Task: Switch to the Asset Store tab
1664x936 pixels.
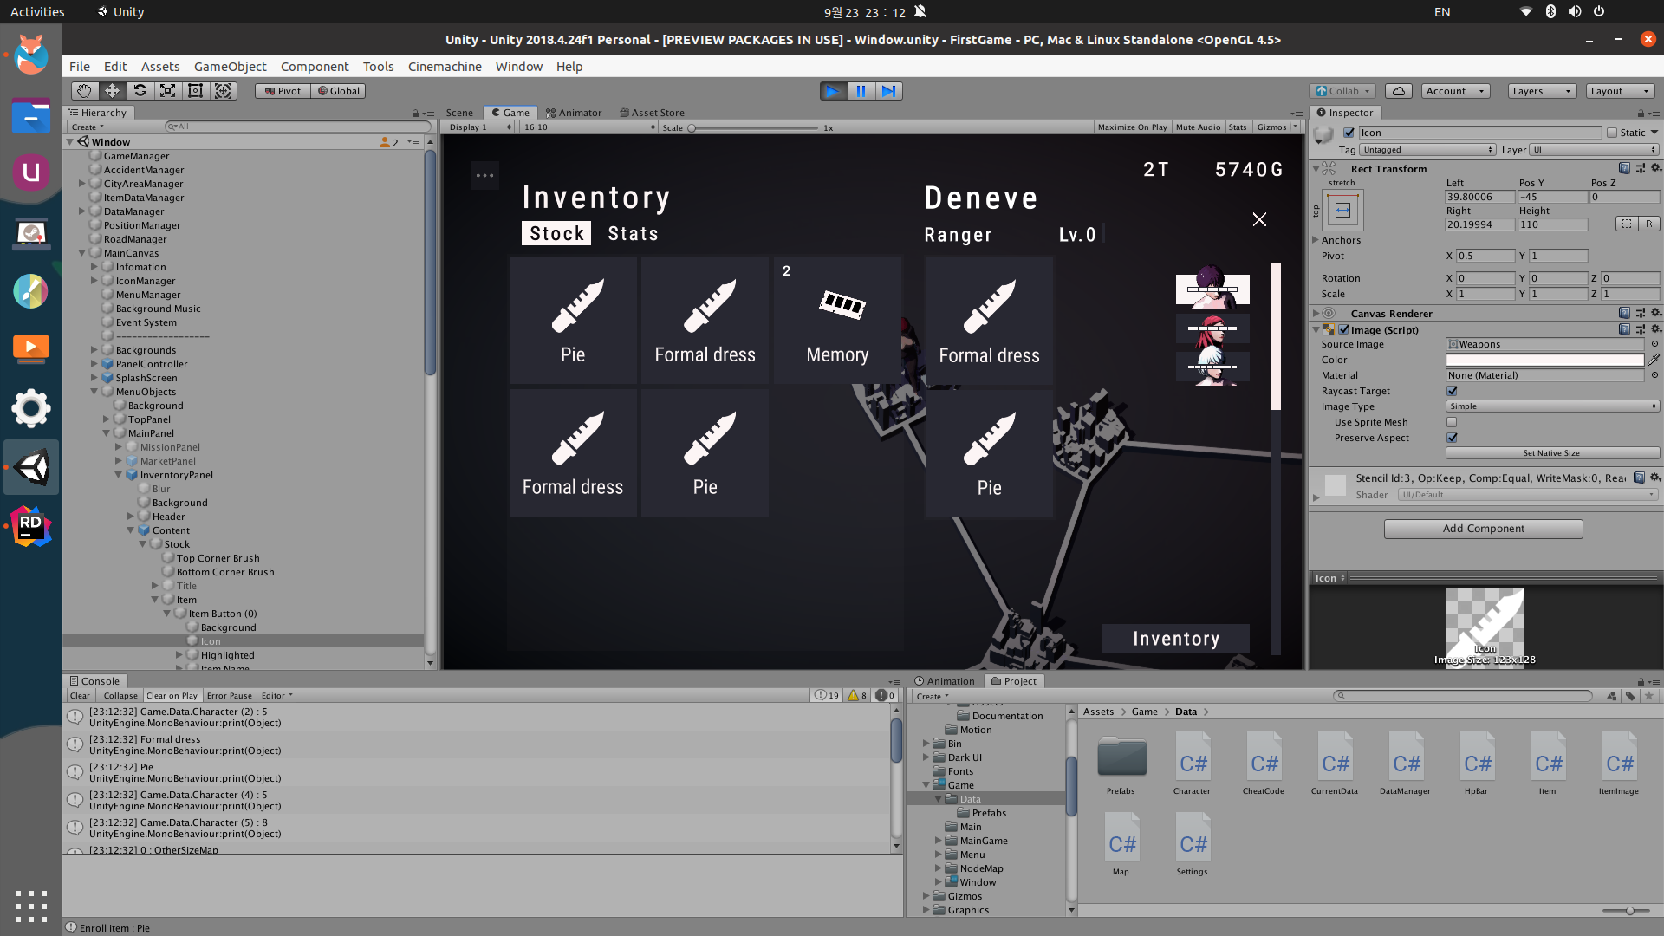Action: click(x=653, y=113)
